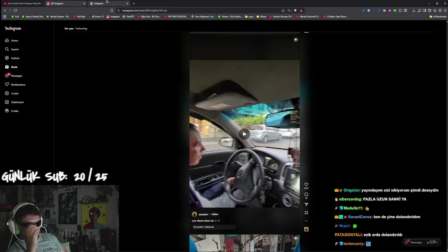Open extensions puzzle icon
Viewport: 448px width, 252px height.
click(x=400, y=10)
